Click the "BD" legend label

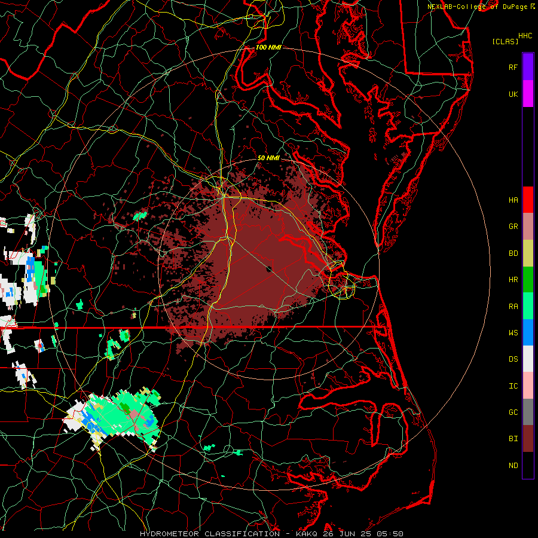513,253
